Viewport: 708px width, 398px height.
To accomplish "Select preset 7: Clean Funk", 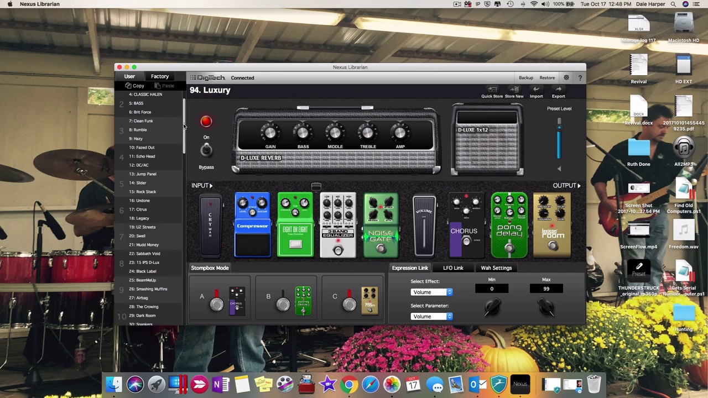I will pyautogui.click(x=141, y=121).
